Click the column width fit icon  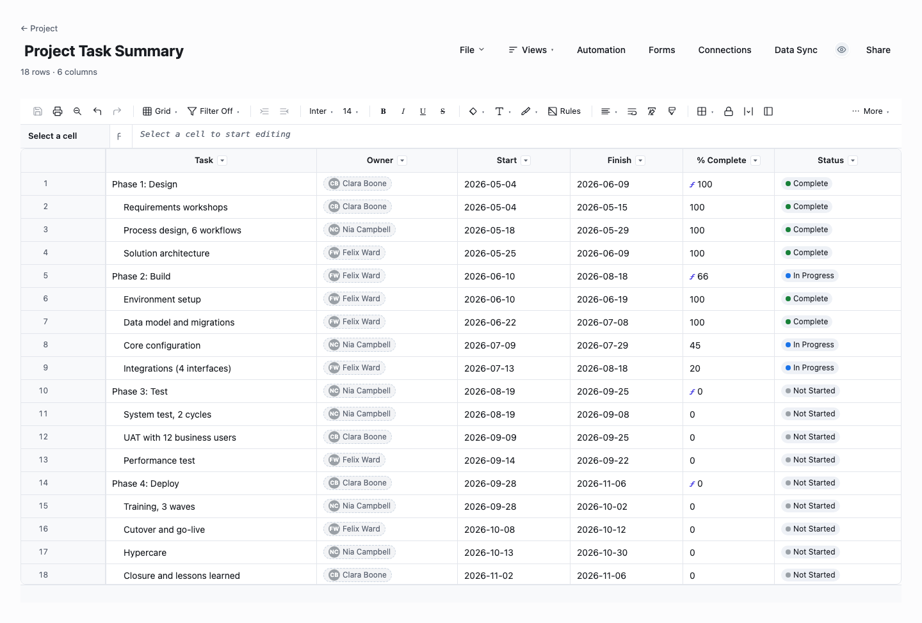pos(748,111)
